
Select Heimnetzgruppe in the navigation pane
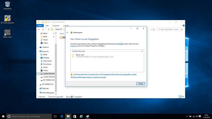(x=47, y=93)
